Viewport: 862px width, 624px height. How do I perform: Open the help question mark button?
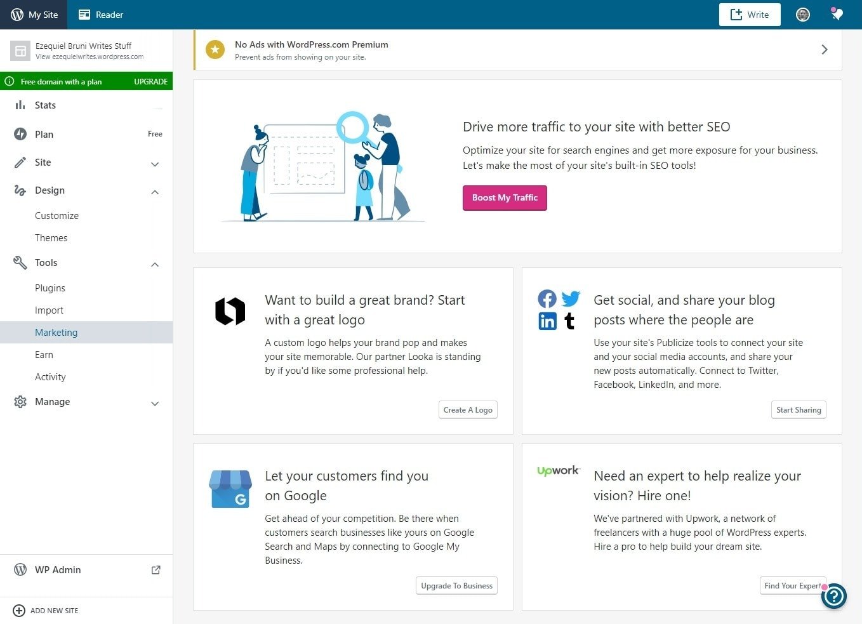point(834,596)
